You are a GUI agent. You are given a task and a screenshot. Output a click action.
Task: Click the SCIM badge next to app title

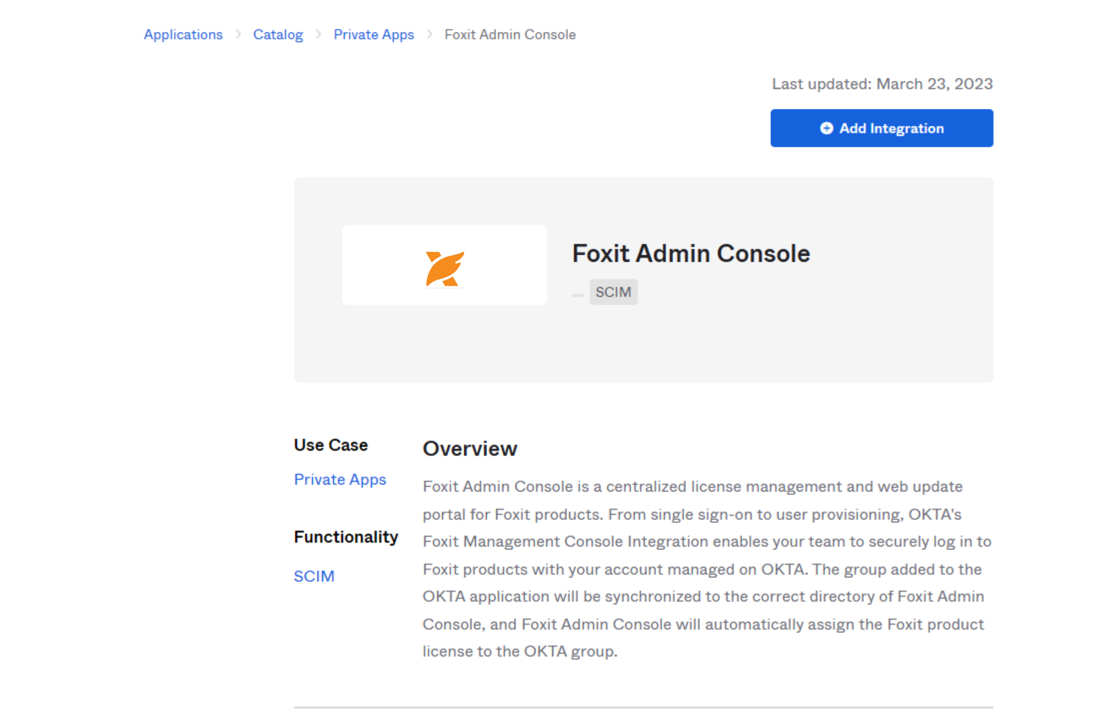point(613,291)
